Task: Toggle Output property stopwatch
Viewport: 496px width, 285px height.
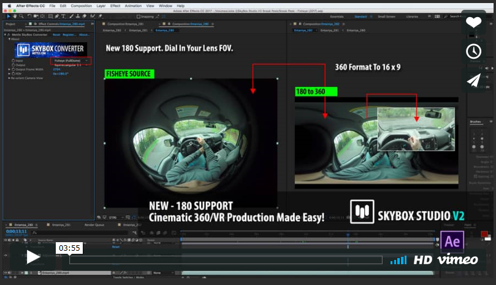Action: point(13,65)
